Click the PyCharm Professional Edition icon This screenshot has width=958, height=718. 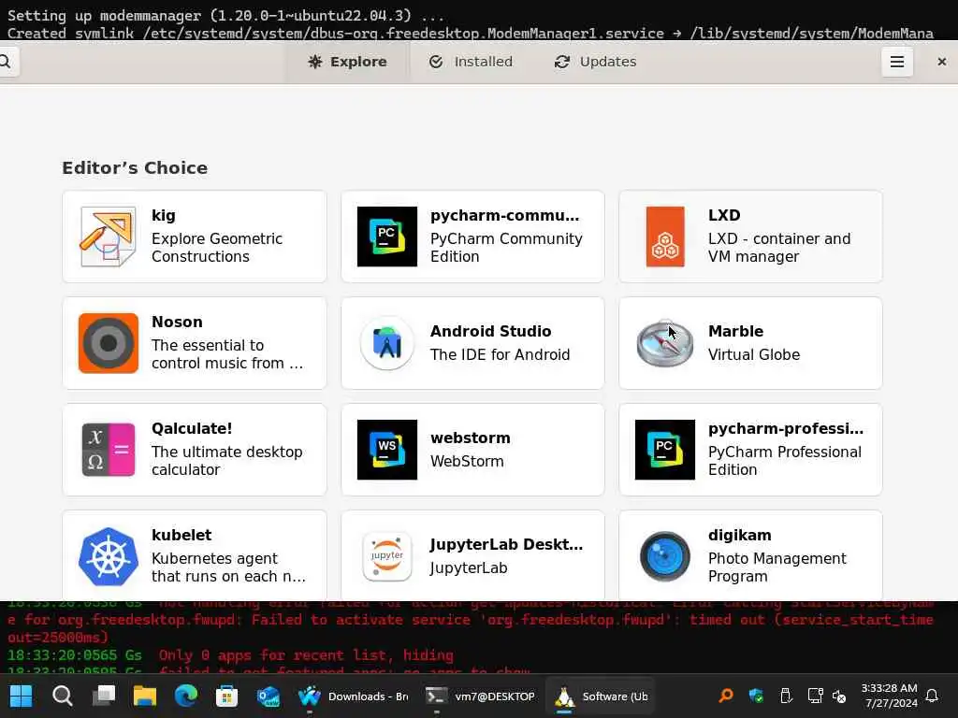pyautogui.click(x=665, y=450)
